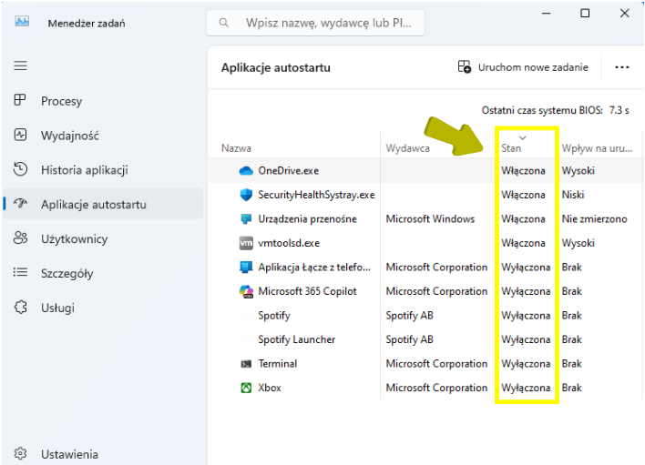645x465 pixels.
Task: Click the SecurityHealthSystray shield icon
Action: coord(245,195)
